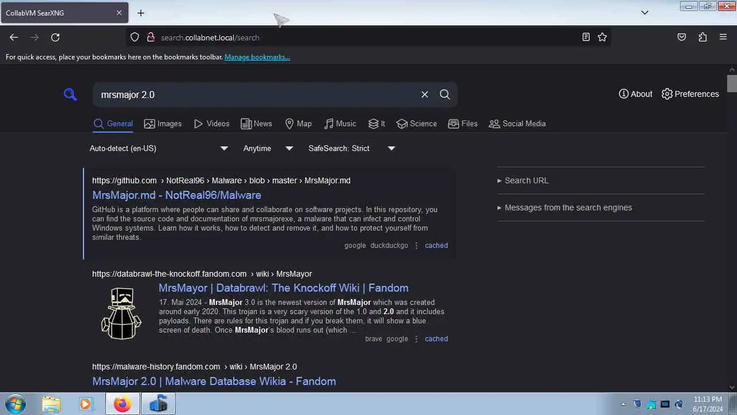Switch to the Music category

pos(340,124)
